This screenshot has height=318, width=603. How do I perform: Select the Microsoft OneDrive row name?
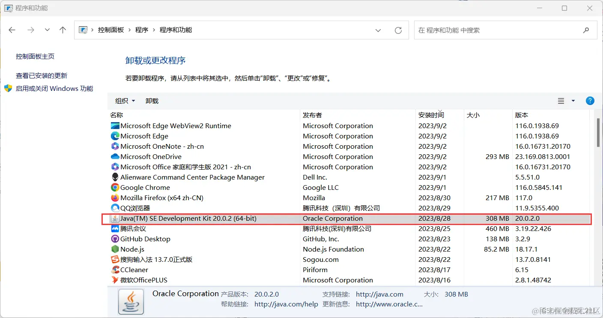[151, 157]
